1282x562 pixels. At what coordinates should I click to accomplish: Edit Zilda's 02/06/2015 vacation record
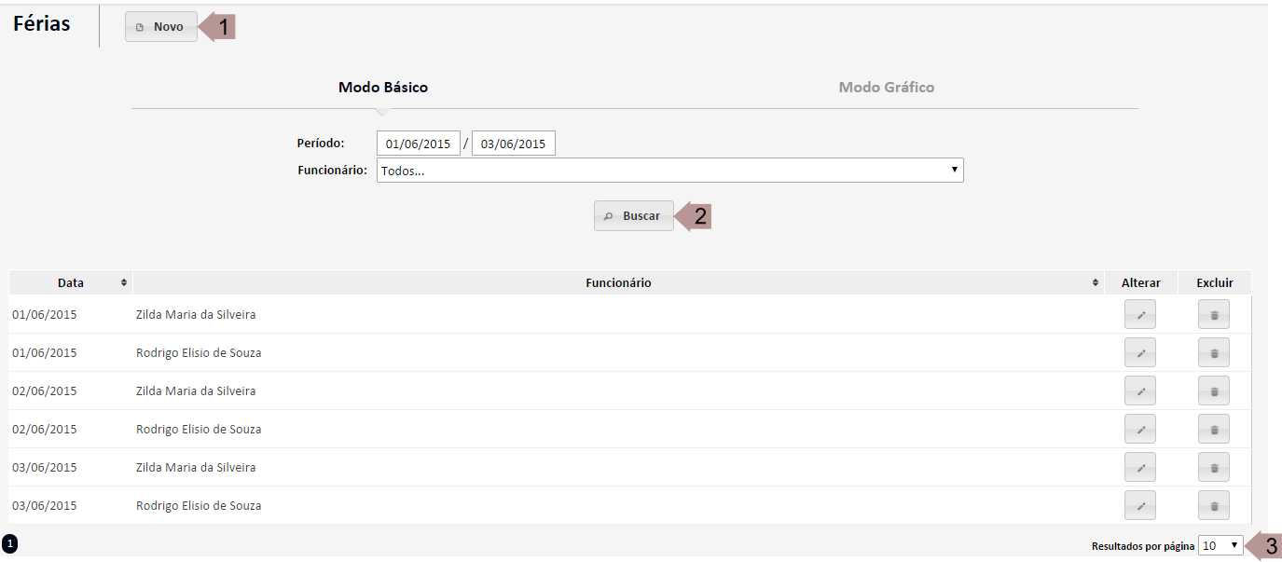(x=1139, y=391)
